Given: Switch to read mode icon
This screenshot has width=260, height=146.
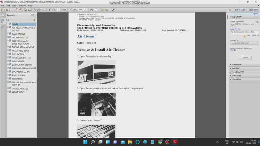Looking at the screenshot, I should pos(113,10).
